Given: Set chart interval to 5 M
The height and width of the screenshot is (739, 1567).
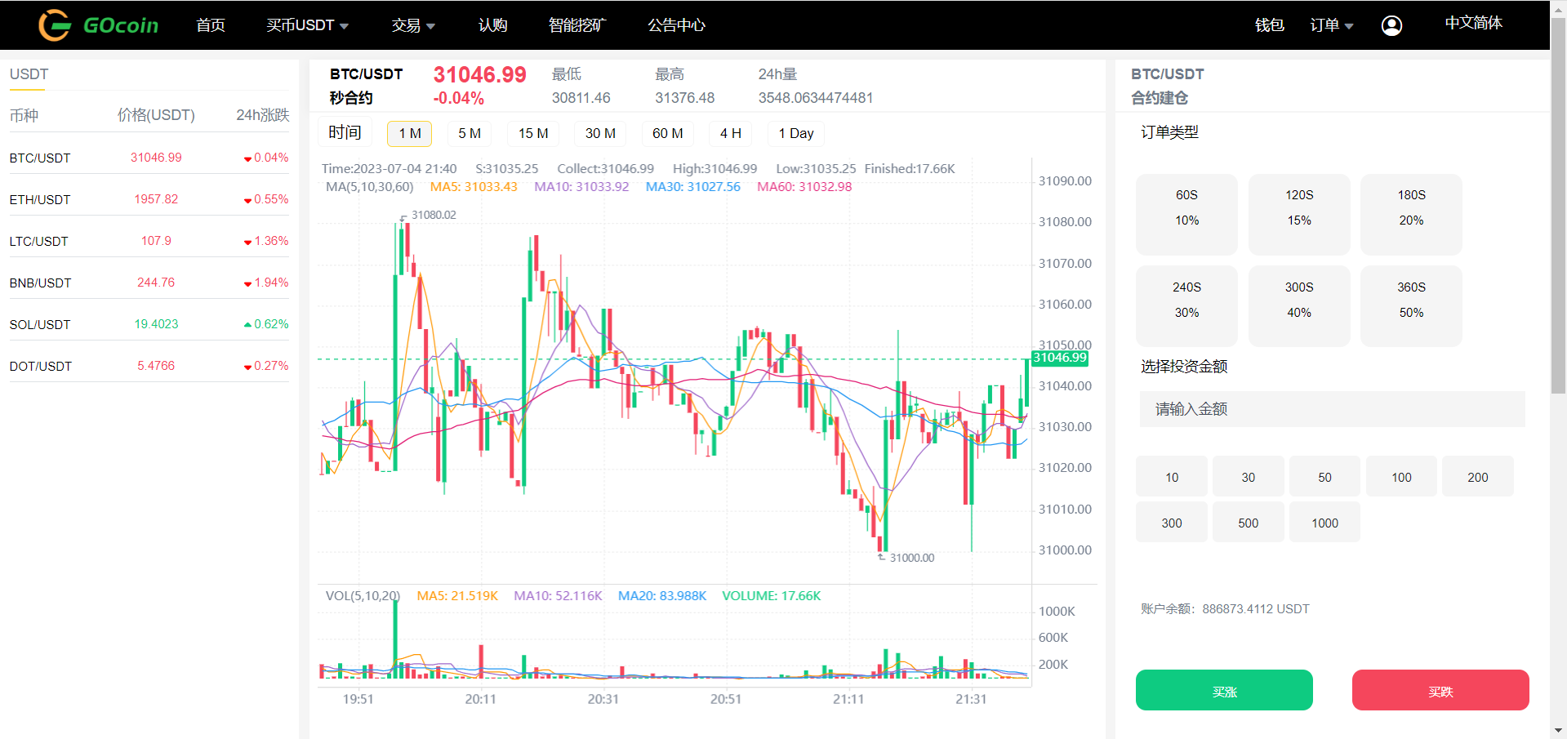Looking at the screenshot, I should 470,133.
